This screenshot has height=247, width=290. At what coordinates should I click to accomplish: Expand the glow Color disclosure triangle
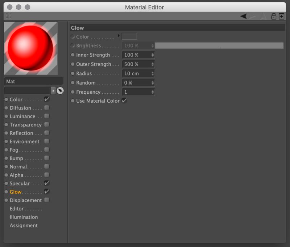(119, 35)
